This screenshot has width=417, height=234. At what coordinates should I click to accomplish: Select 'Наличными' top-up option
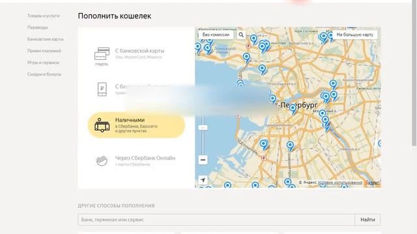[136, 125]
